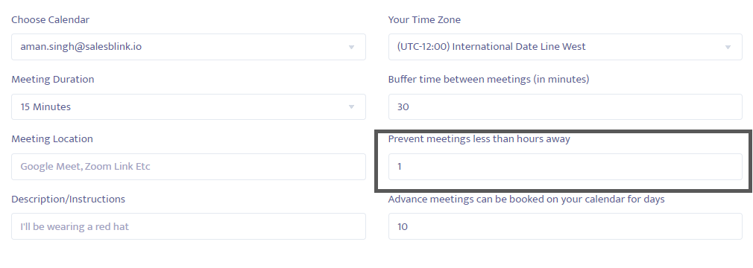Focus the buffer time field showing 30
The image size is (753, 268).
tap(565, 106)
